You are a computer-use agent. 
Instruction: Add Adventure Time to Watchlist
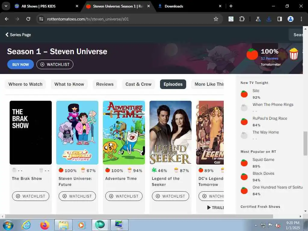click(x=124, y=196)
